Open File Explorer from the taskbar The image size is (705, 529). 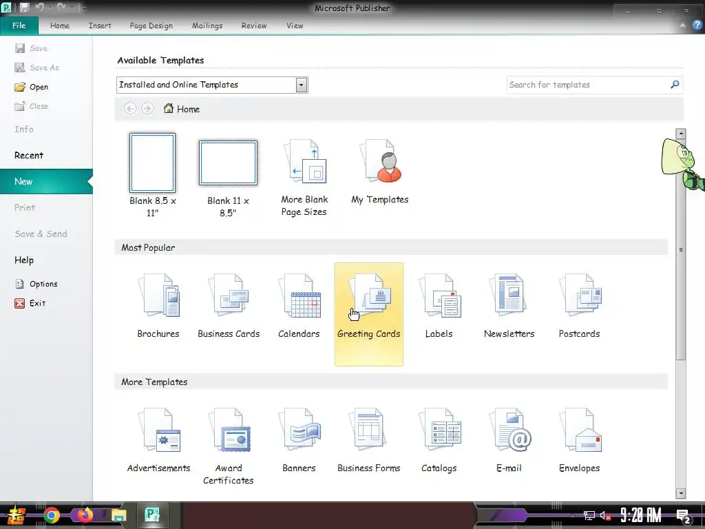119,515
